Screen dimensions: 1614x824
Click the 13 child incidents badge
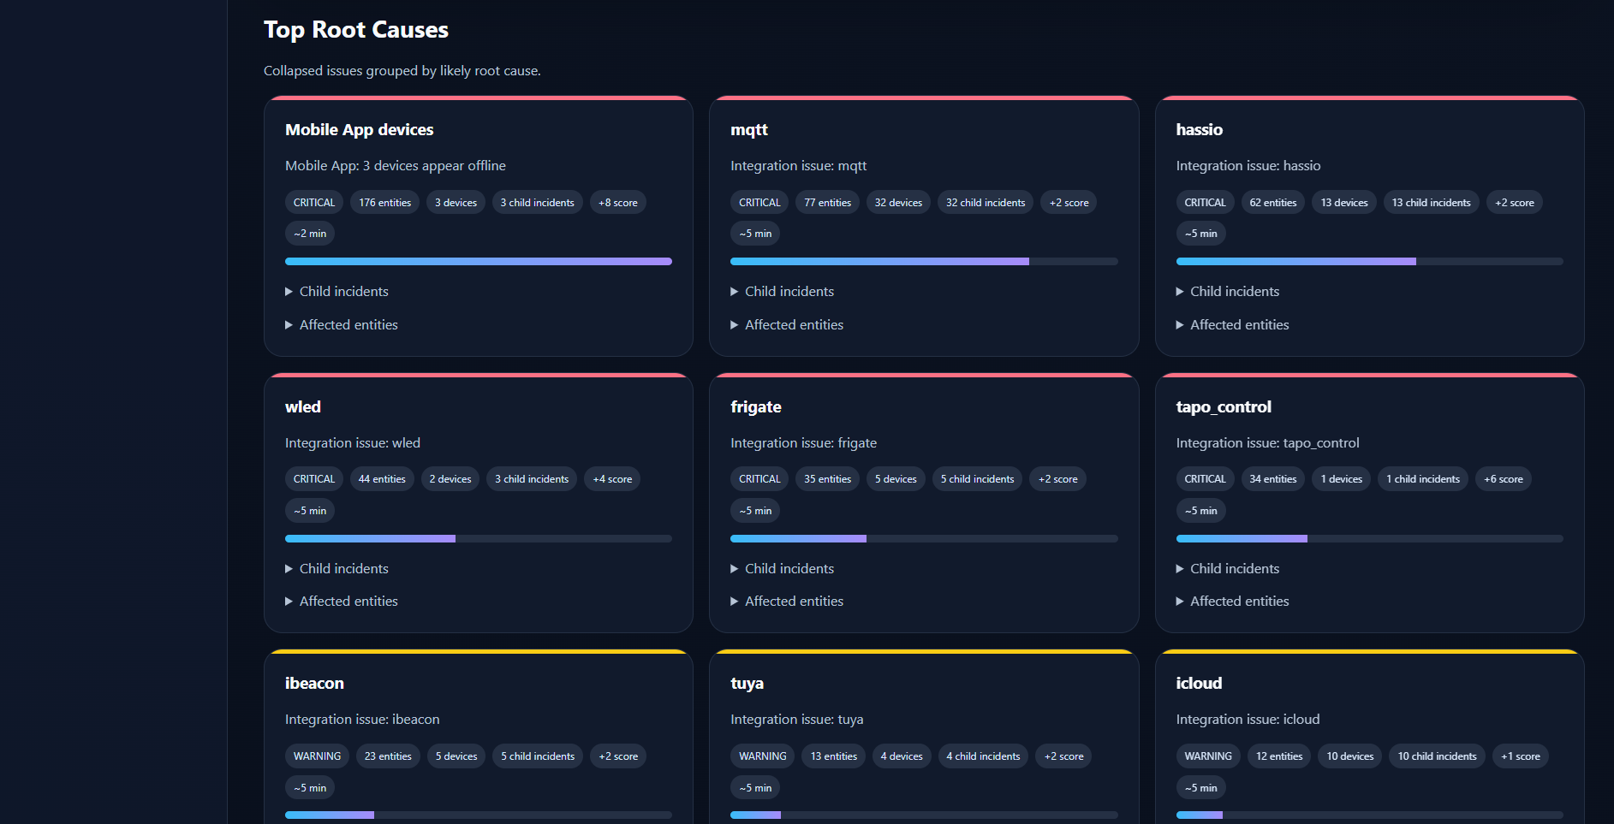coord(1432,203)
